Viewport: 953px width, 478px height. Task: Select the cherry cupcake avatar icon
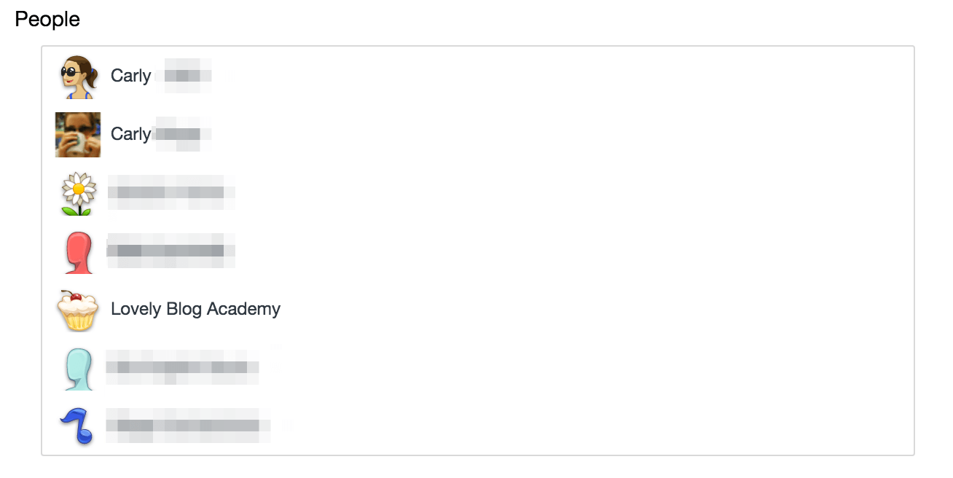[78, 310]
